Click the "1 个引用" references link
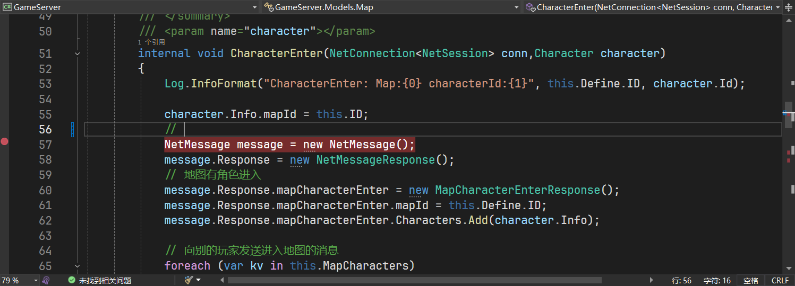 coord(151,42)
